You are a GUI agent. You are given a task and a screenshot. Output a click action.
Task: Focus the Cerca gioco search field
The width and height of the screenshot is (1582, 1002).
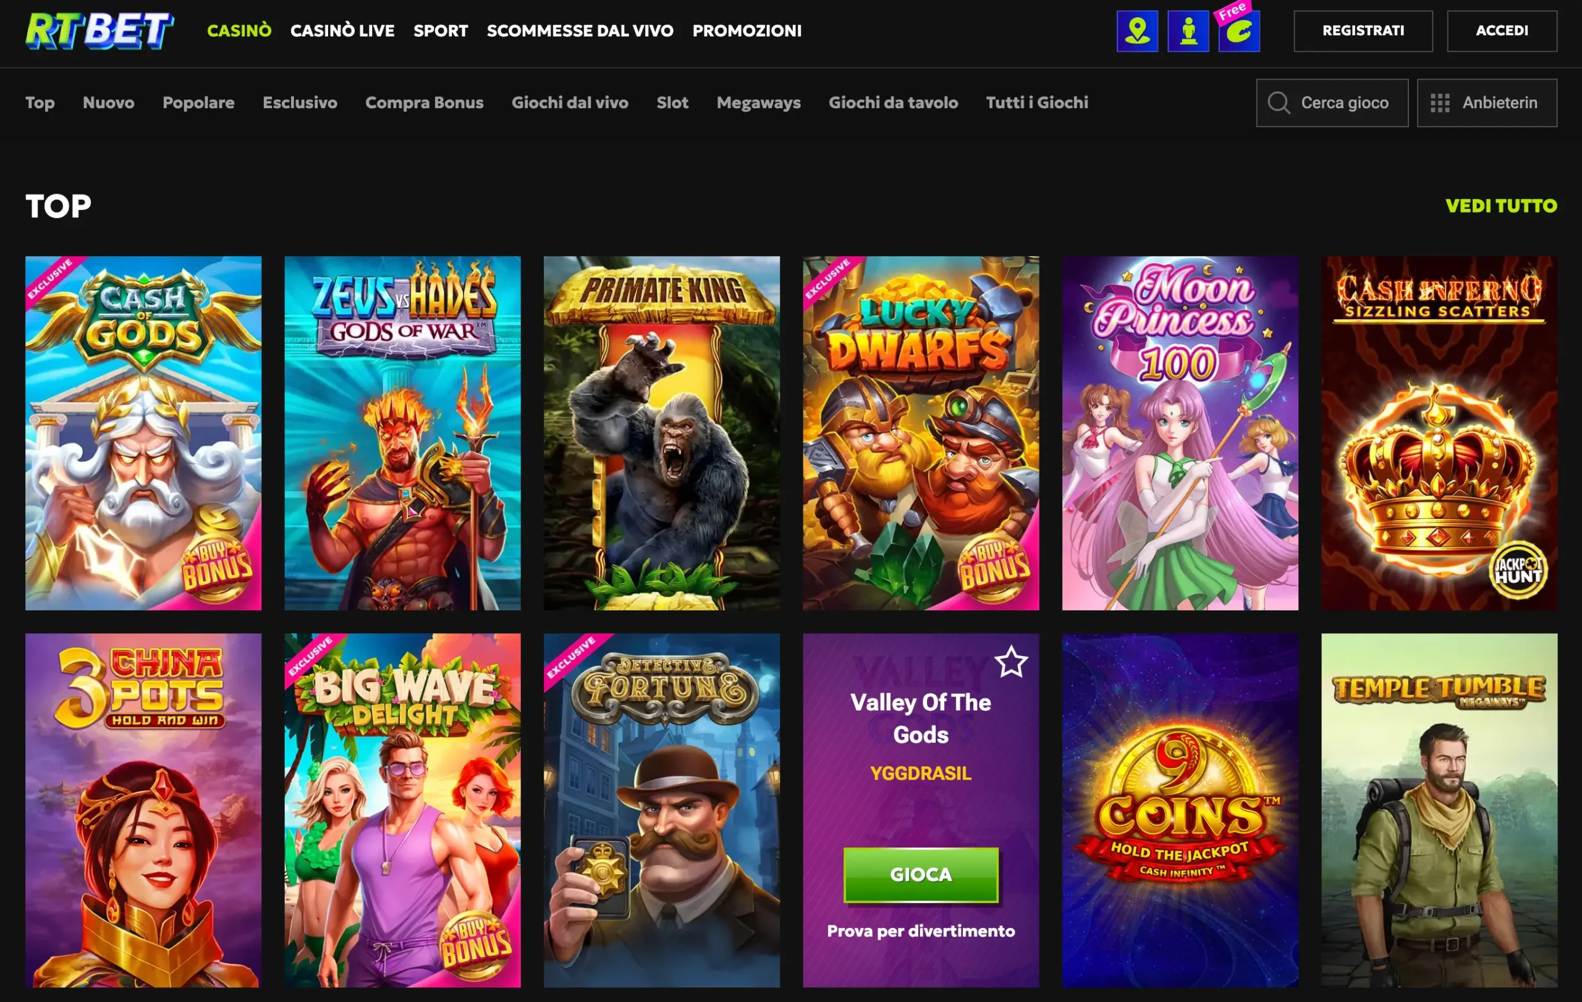pyautogui.click(x=1332, y=103)
